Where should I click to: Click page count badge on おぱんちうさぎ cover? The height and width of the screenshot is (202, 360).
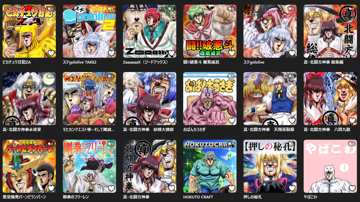click(x=231, y=76)
